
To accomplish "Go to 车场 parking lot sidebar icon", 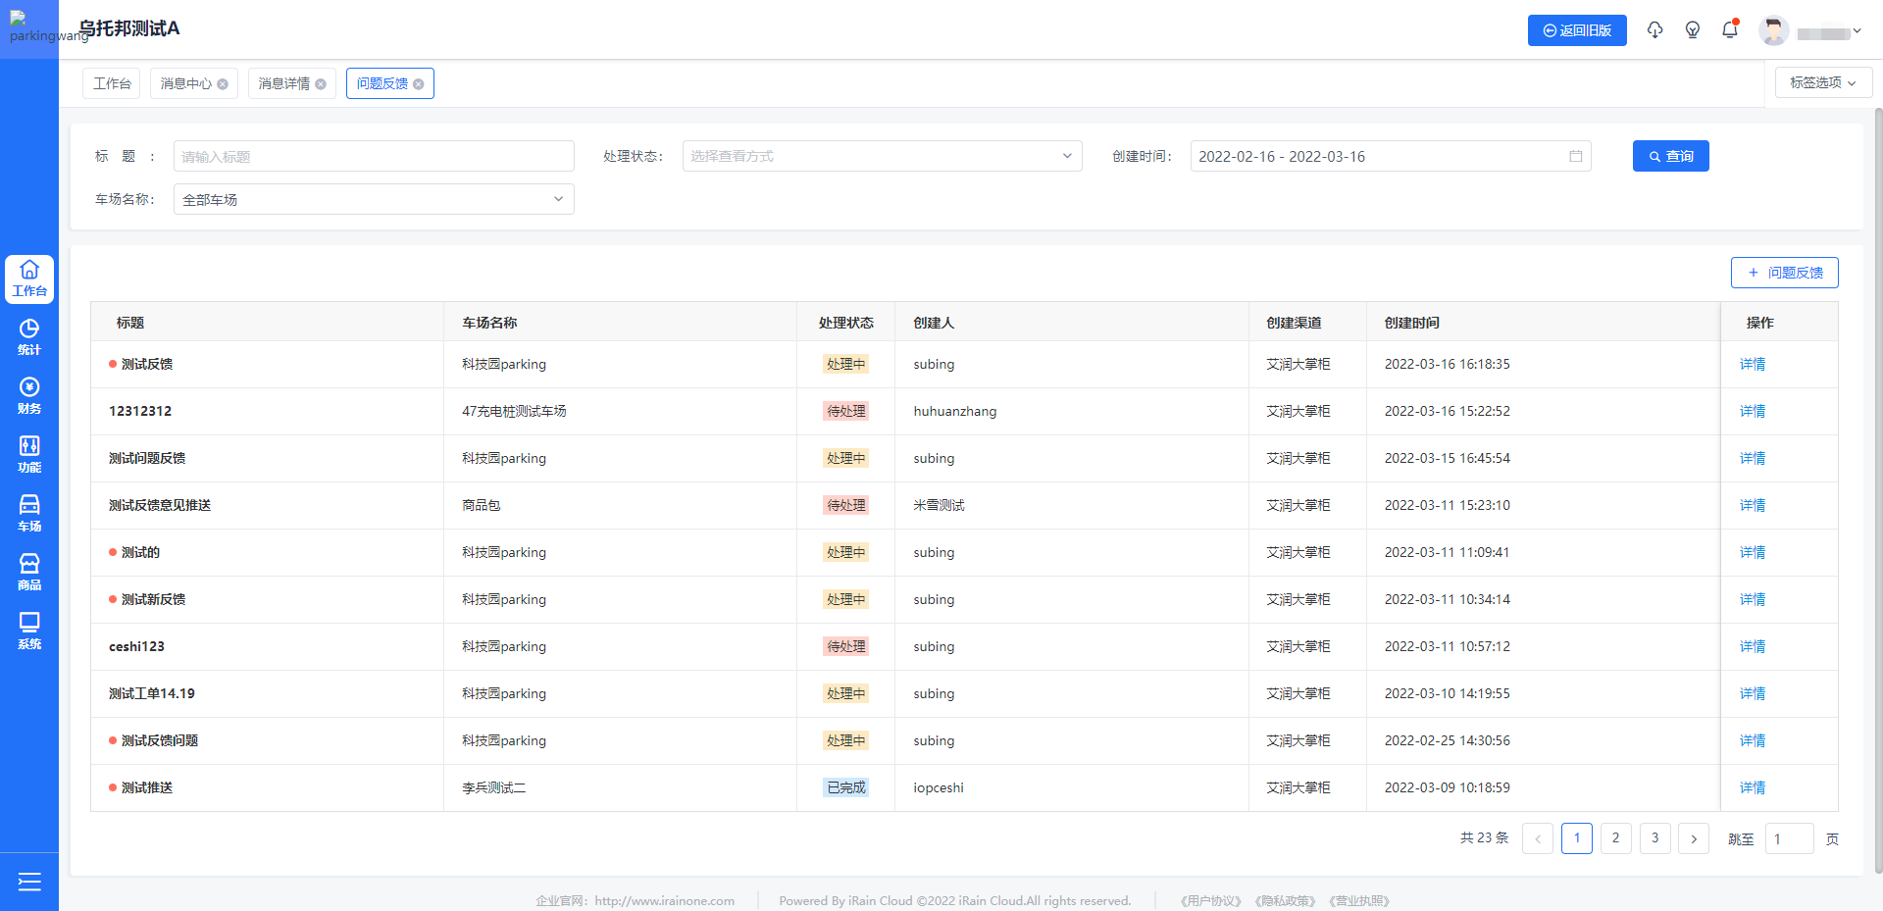I will point(29,514).
